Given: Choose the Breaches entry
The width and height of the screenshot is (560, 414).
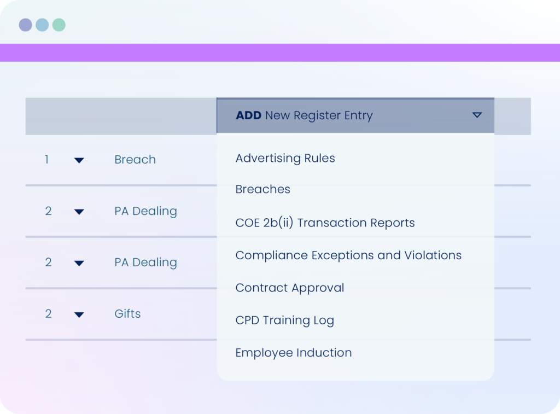Looking at the screenshot, I should tap(262, 189).
